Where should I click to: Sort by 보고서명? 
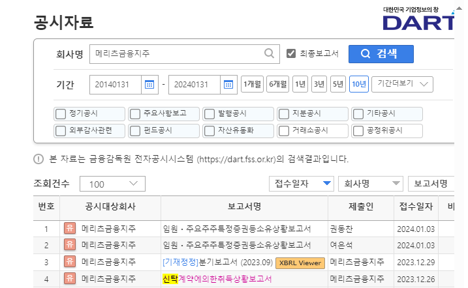pos(431,184)
